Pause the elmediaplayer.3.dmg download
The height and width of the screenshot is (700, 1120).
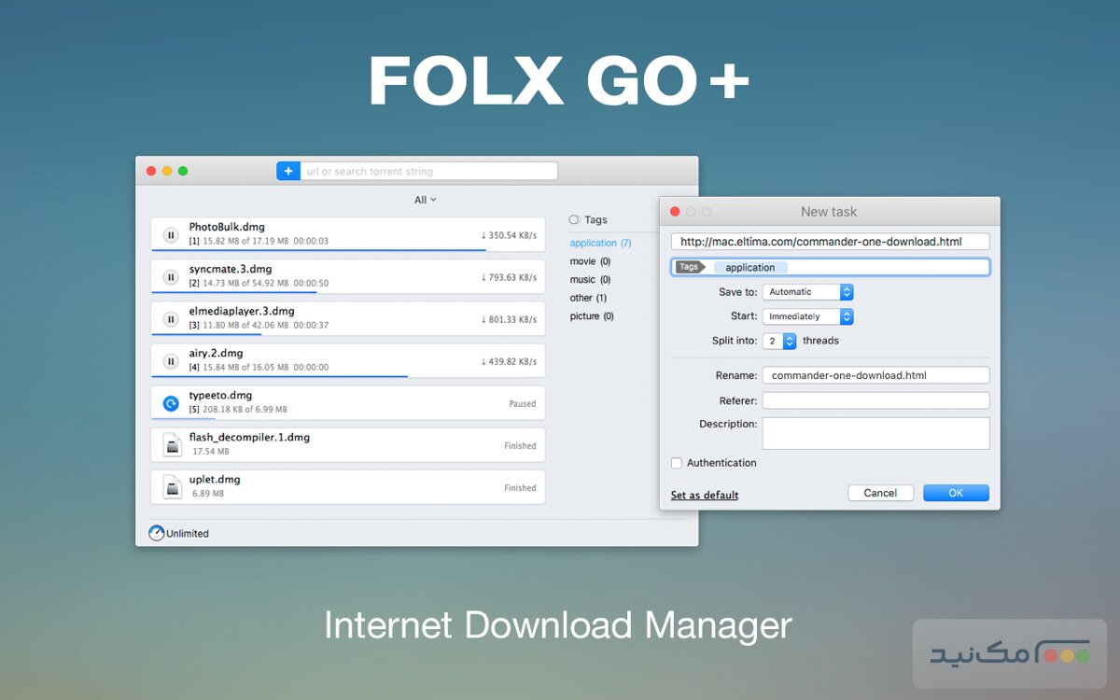click(171, 318)
